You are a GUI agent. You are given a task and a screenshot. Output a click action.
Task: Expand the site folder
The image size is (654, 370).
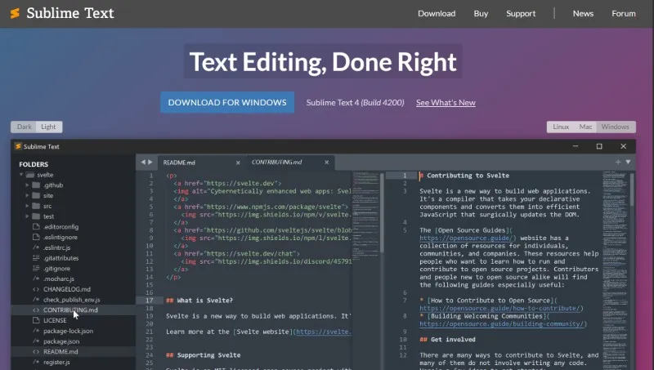tap(27, 195)
